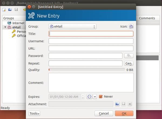The height and width of the screenshot is (119, 162).
Task: Open the Group eMail dropdown
Action: tap(72, 26)
